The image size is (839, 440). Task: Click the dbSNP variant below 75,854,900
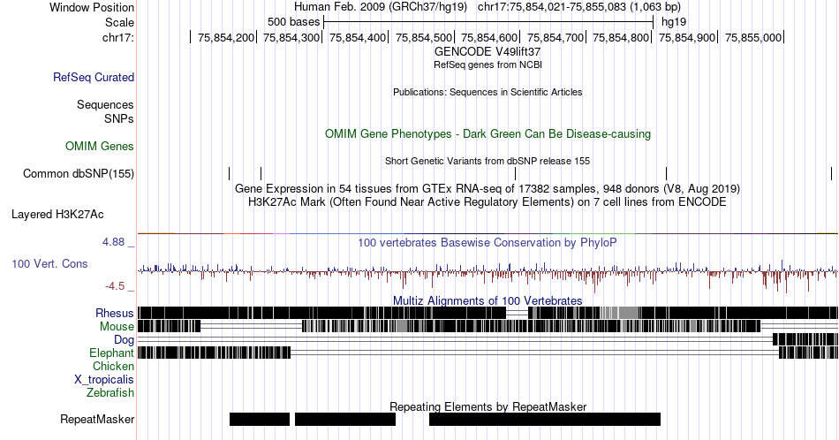666,173
